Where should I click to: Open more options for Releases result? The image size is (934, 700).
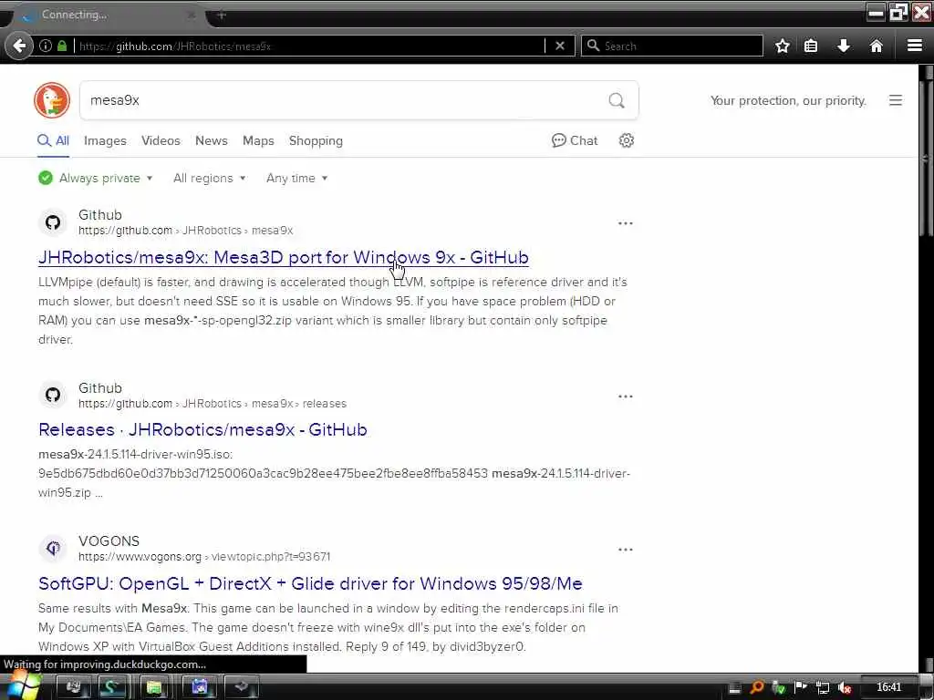point(626,396)
